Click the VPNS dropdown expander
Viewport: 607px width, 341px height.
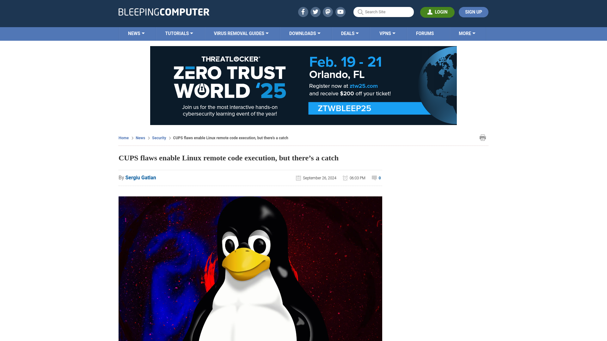[x=394, y=33]
